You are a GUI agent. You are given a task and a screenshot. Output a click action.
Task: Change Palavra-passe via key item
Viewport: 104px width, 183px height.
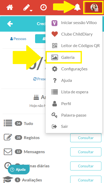point(74,115)
